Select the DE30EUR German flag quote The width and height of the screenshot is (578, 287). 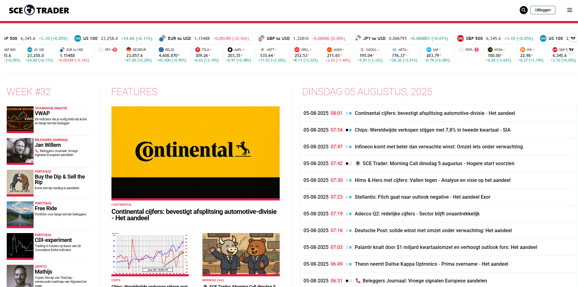point(138,55)
